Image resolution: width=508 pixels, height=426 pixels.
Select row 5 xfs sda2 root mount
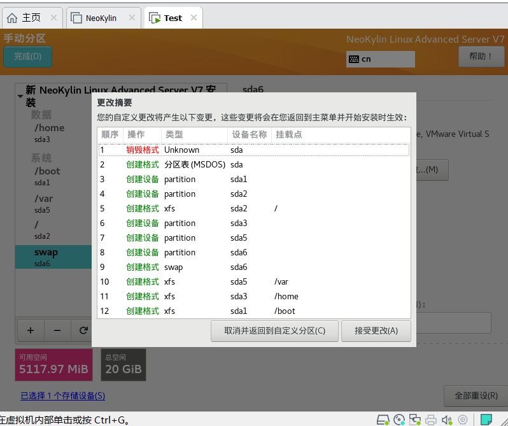pos(254,208)
